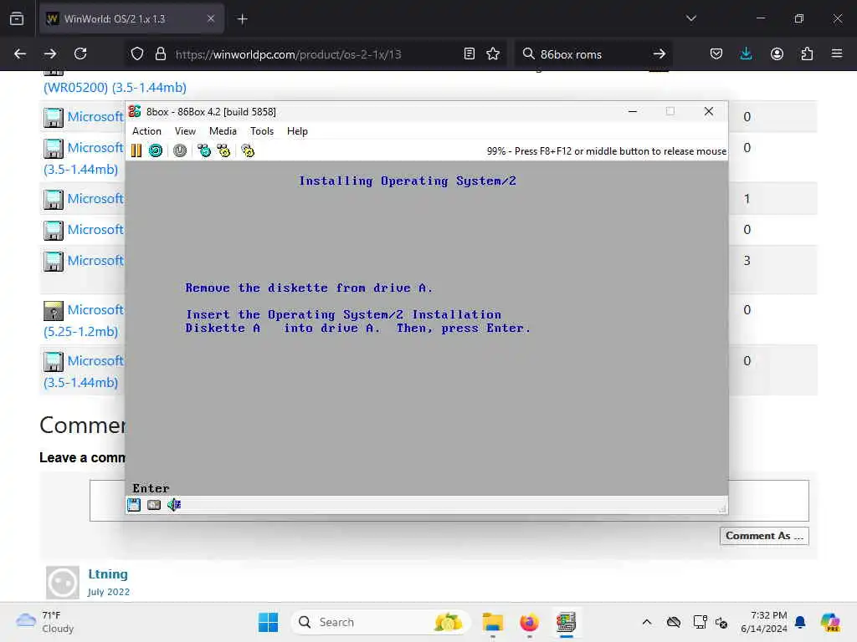The width and height of the screenshot is (857, 642).
Task: Click the hard disk status bar icon
Action: [x=154, y=505]
